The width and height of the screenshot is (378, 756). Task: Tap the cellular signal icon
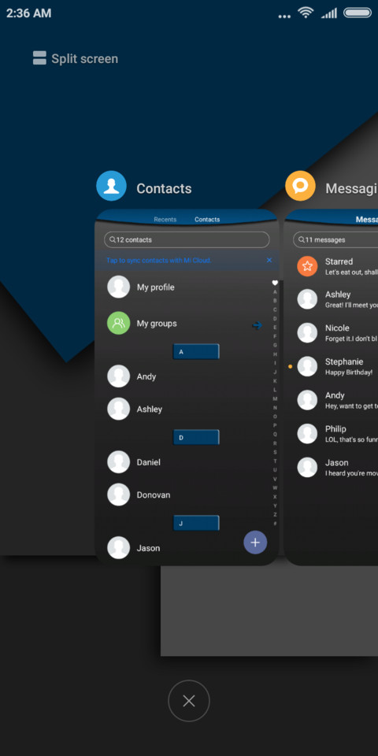click(x=329, y=13)
